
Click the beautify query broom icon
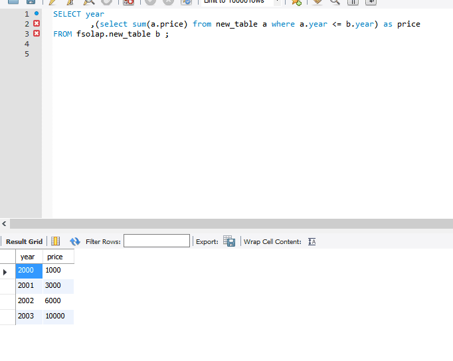[317, 2]
